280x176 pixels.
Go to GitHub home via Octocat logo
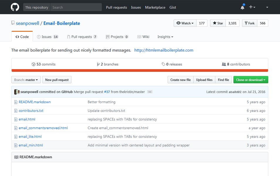click(15, 7)
